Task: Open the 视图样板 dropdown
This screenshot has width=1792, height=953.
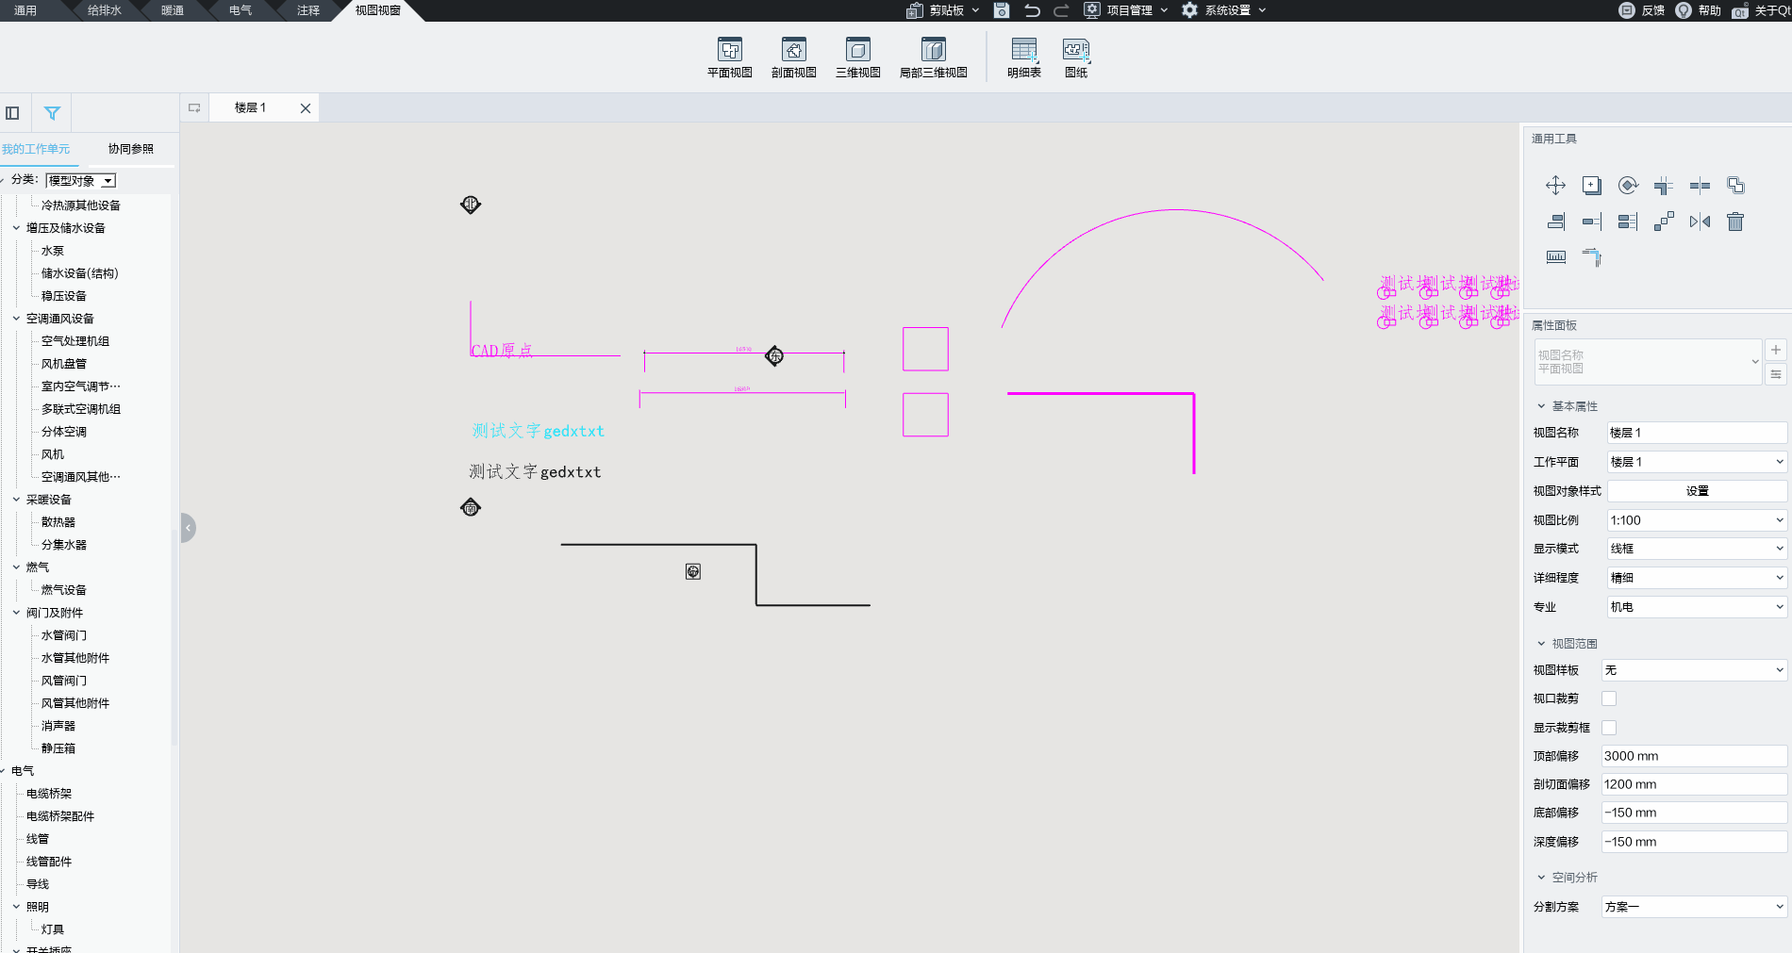Action: pyautogui.click(x=1694, y=670)
